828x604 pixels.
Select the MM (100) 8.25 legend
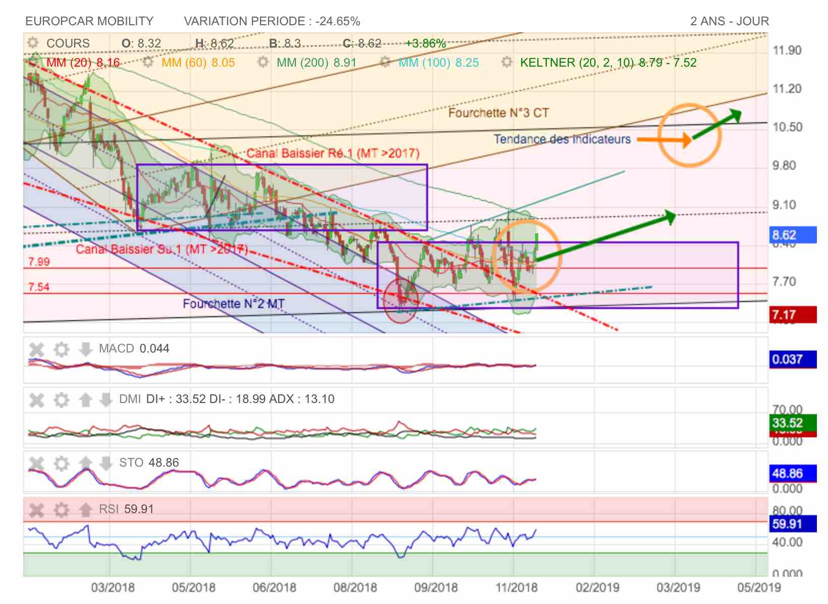(439, 63)
